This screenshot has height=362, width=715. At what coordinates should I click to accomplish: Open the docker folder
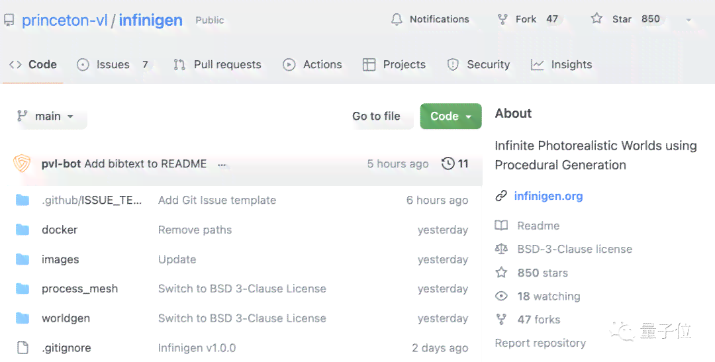click(60, 230)
